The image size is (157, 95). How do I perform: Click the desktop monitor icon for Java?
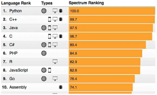[x=55, y=28]
